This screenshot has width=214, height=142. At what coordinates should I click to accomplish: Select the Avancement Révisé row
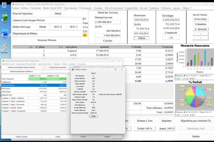pos(34,85)
